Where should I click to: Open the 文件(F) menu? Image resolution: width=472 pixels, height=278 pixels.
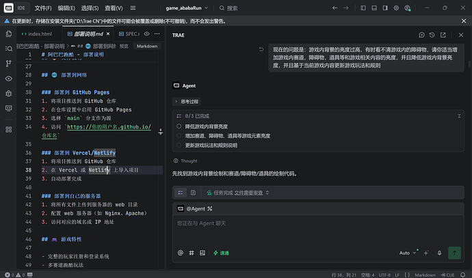coord(43,8)
